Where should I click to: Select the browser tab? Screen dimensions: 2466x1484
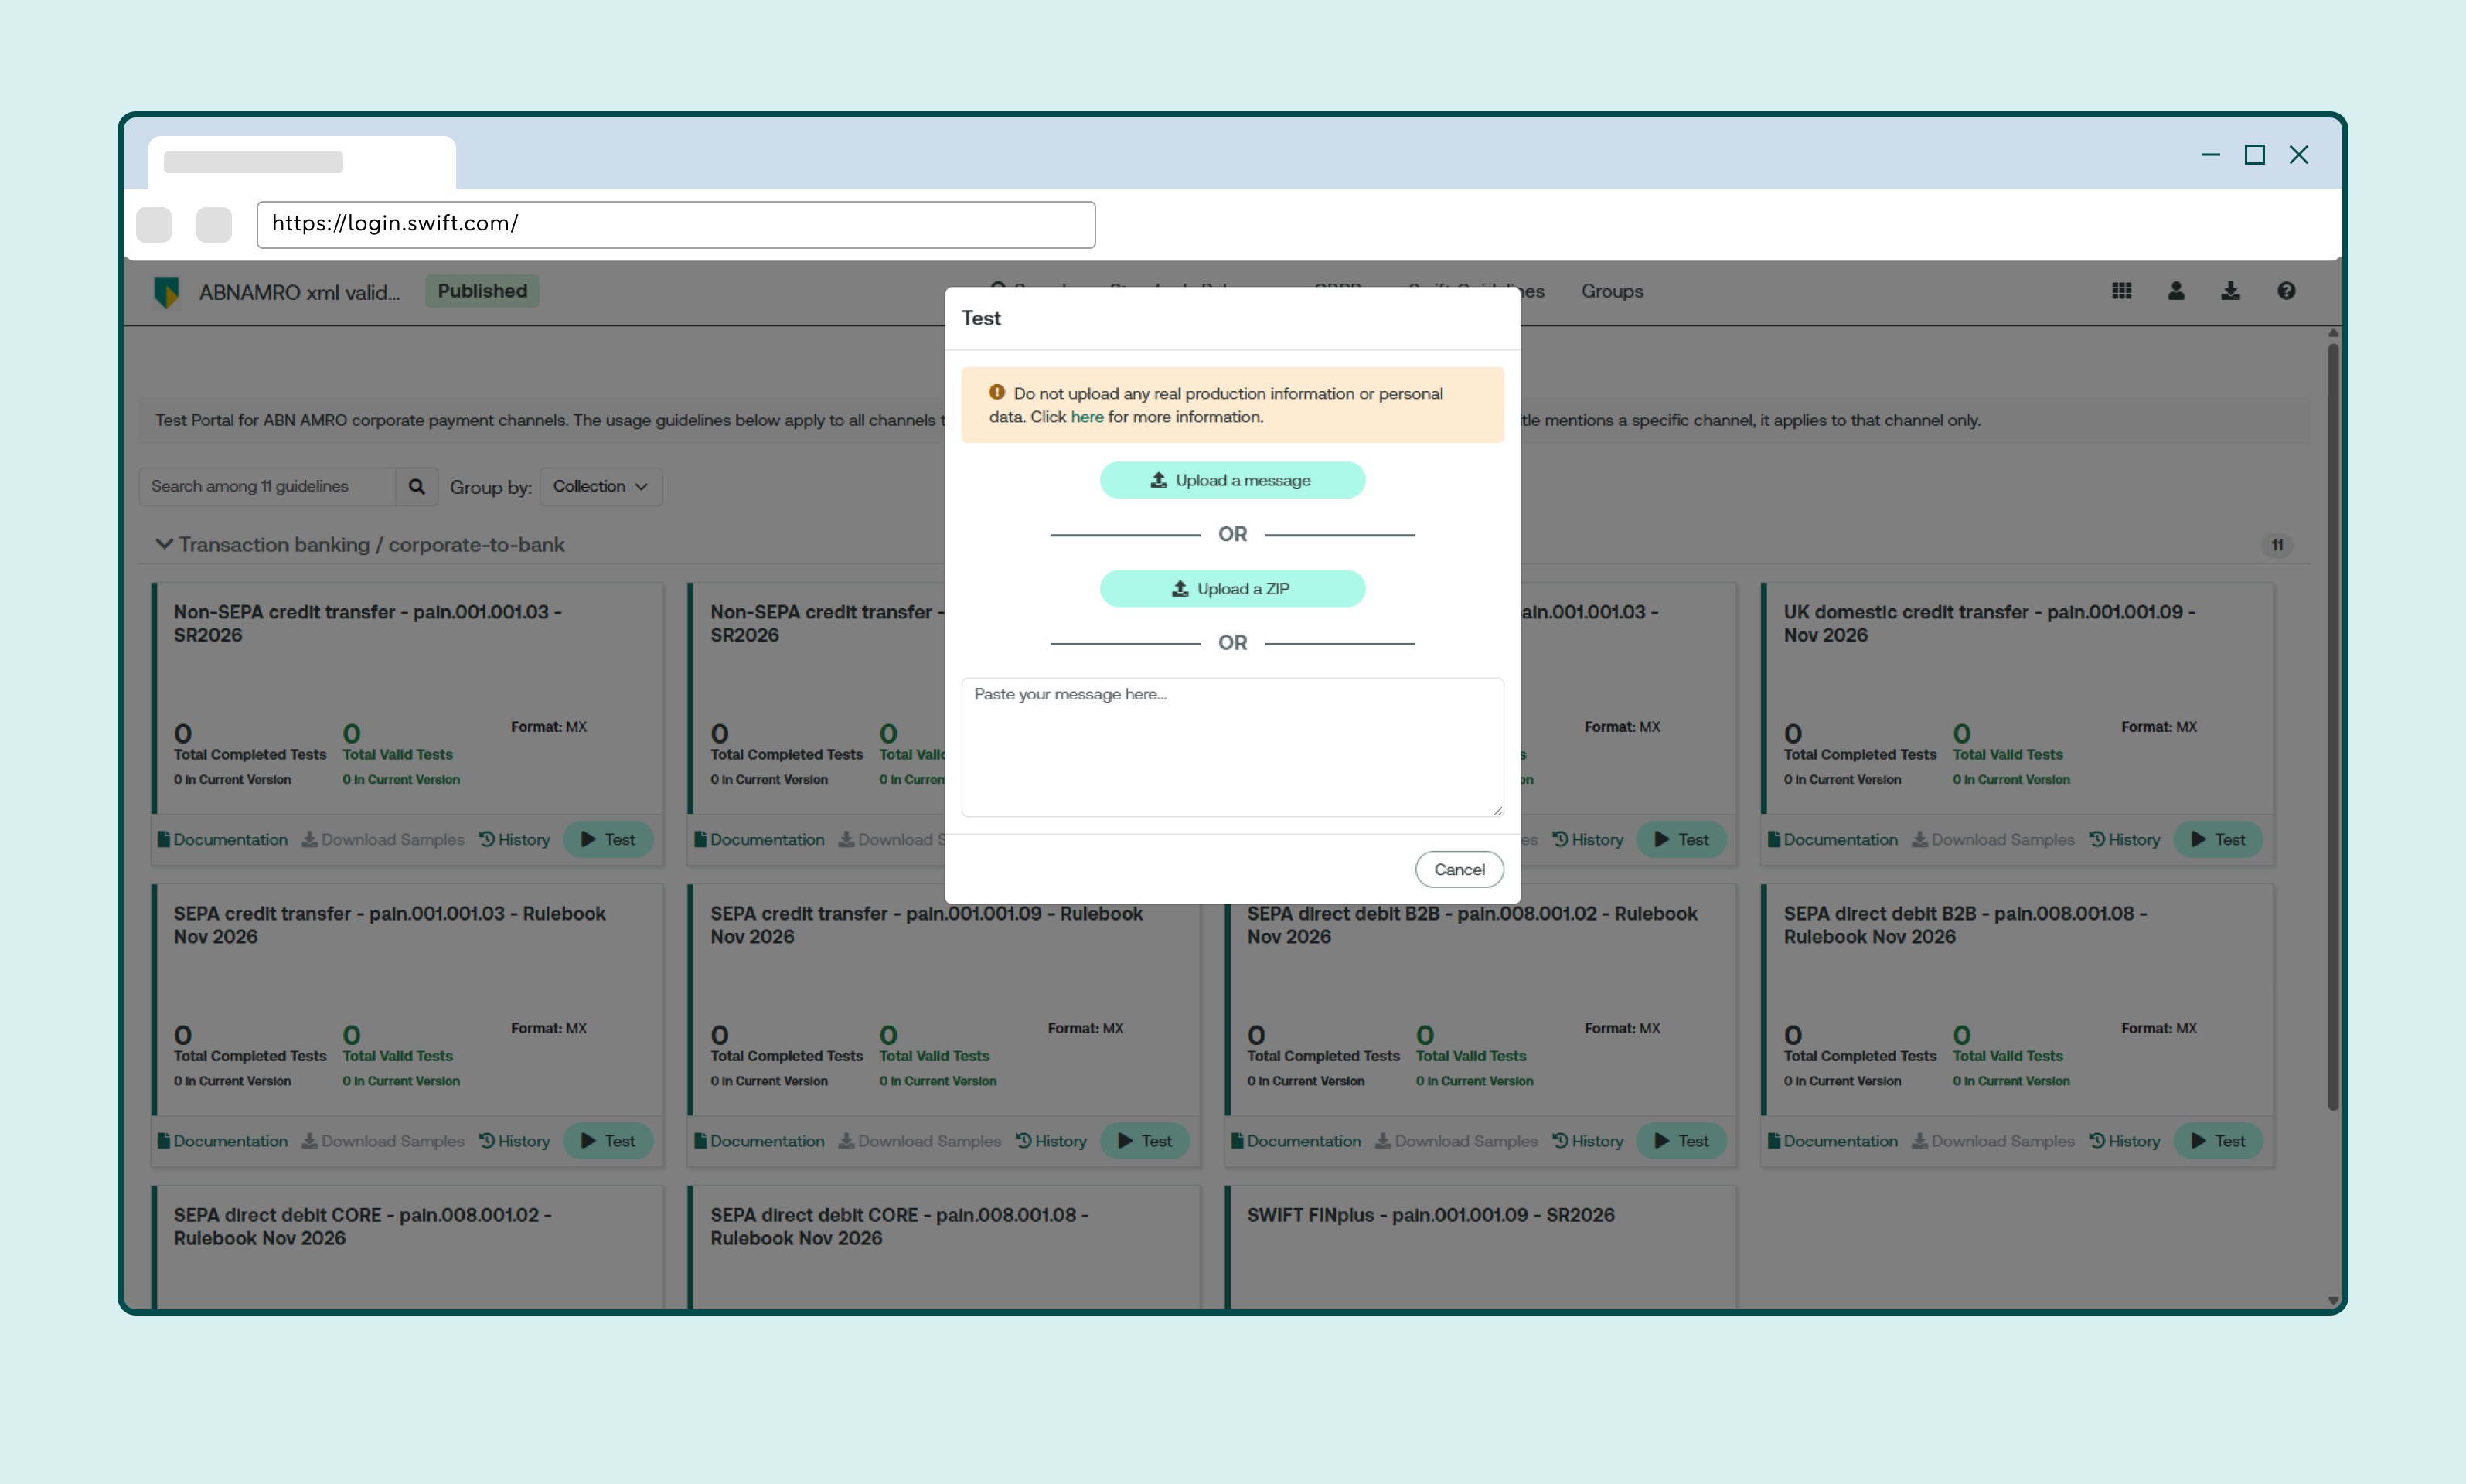tap(302, 162)
